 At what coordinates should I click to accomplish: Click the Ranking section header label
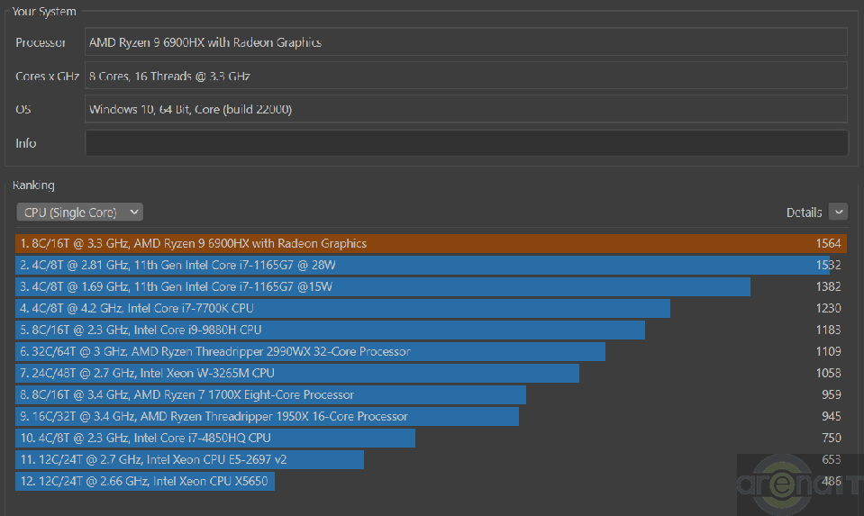click(33, 186)
